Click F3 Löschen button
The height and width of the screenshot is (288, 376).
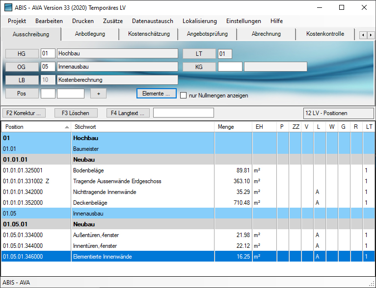click(76, 113)
